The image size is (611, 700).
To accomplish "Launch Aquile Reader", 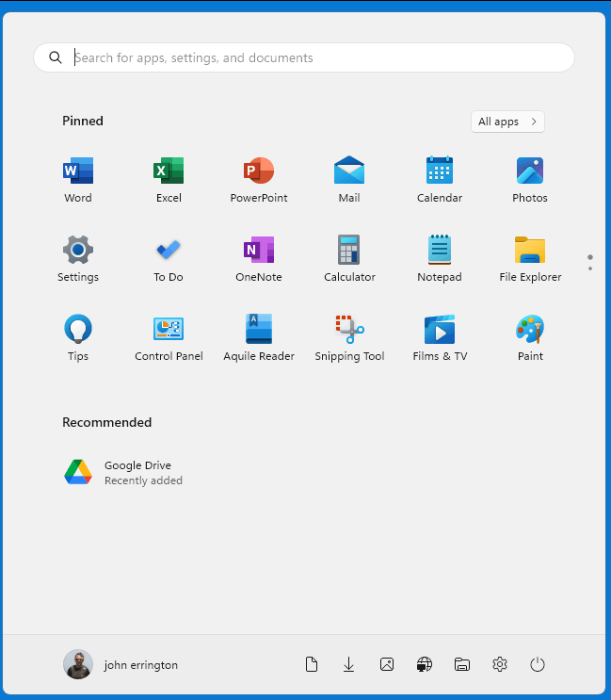I will tap(259, 337).
